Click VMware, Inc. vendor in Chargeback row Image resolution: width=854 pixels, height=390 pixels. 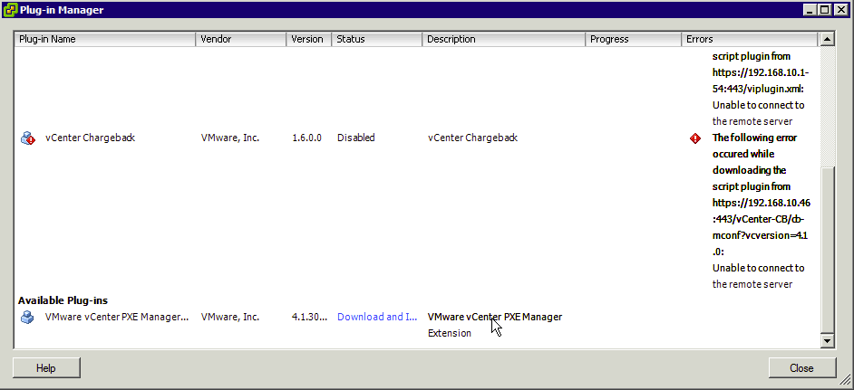(x=230, y=138)
